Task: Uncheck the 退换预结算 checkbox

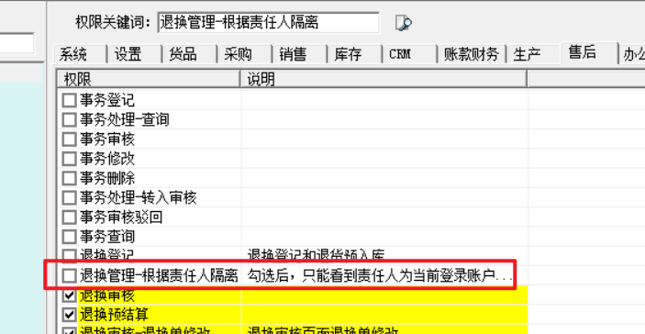Action: point(69,315)
